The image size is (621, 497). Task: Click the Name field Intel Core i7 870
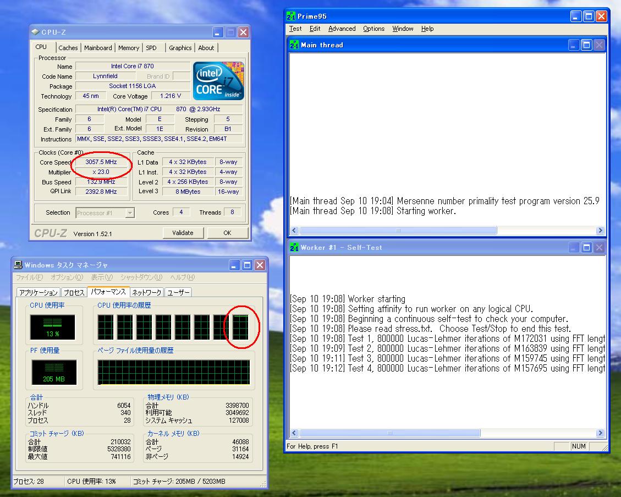(x=132, y=66)
